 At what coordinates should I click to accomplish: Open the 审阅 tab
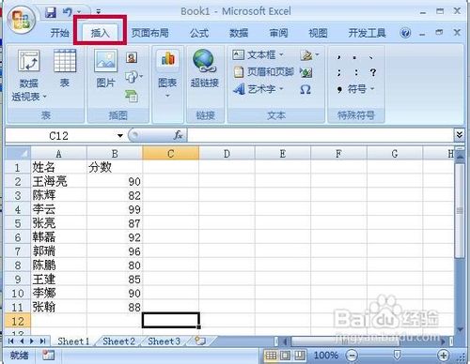[278, 33]
